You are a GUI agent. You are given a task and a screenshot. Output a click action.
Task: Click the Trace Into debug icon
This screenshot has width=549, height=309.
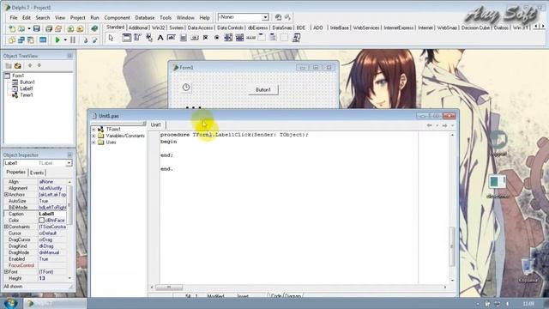pos(85,40)
